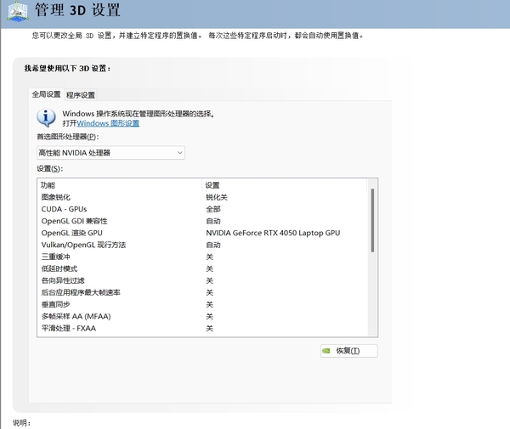Toggle the 三重缓冲 setting value

click(210, 257)
